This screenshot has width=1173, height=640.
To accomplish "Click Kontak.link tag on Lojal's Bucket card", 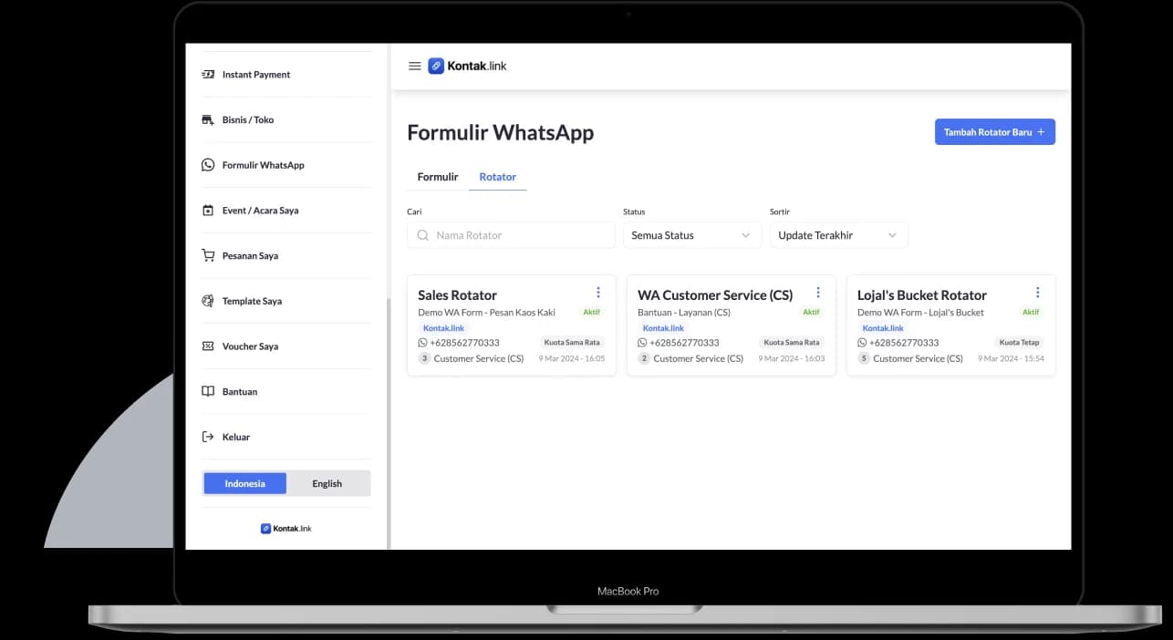I will [x=883, y=328].
